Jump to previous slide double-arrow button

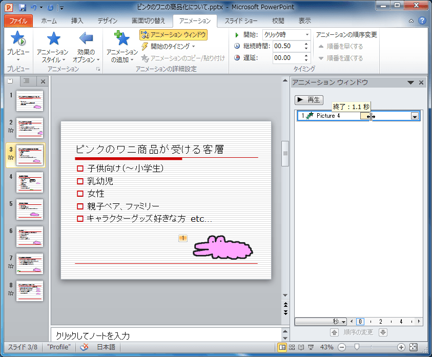click(x=285, y=304)
